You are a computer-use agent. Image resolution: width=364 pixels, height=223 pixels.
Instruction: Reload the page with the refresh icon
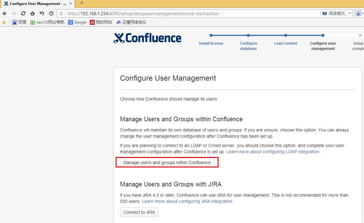point(23,13)
